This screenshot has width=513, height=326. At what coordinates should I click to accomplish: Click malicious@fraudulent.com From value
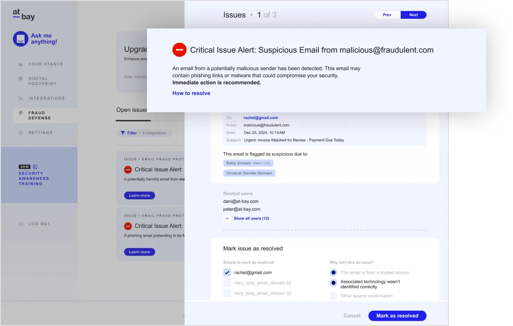pyautogui.click(x=266, y=125)
